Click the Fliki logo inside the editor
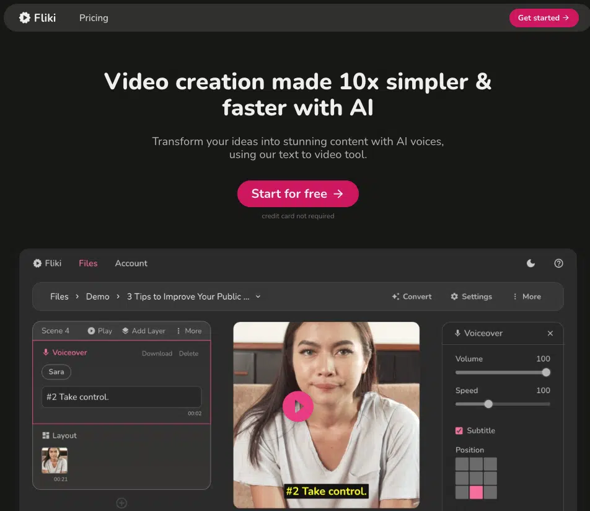 pyautogui.click(x=47, y=263)
